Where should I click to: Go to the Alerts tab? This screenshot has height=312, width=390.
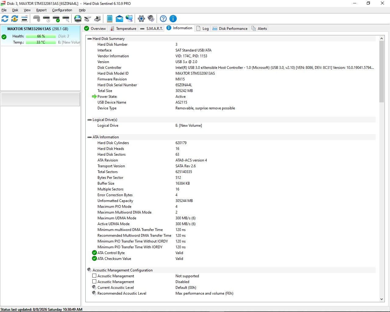click(259, 28)
